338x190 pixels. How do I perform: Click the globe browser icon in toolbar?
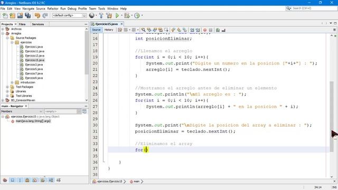click(91, 15)
